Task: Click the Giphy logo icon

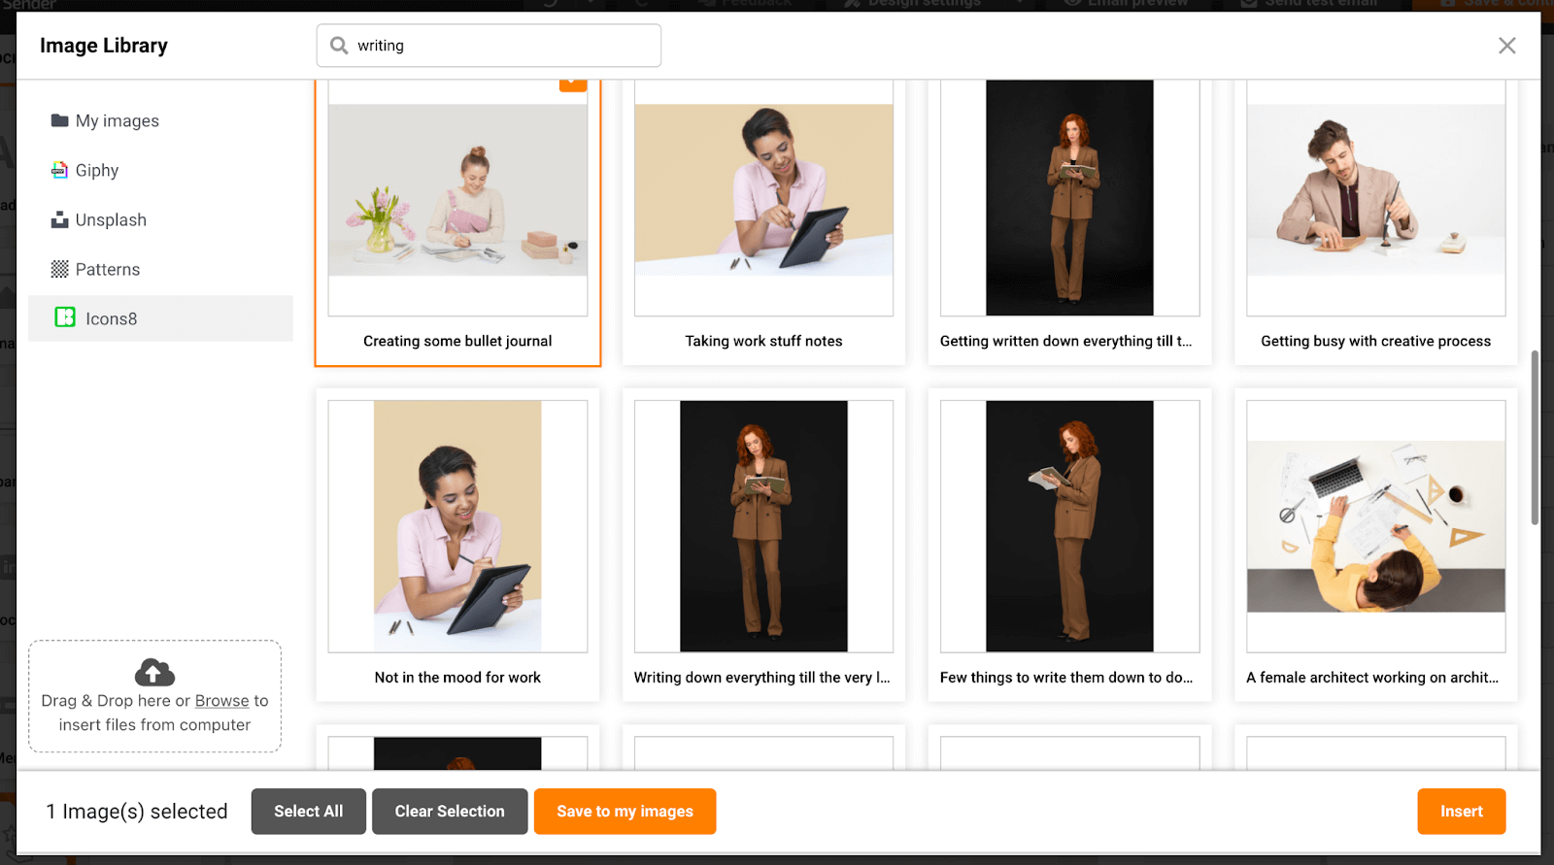Action: 60,170
